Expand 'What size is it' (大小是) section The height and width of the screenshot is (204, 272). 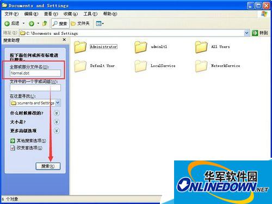(57, 122)
